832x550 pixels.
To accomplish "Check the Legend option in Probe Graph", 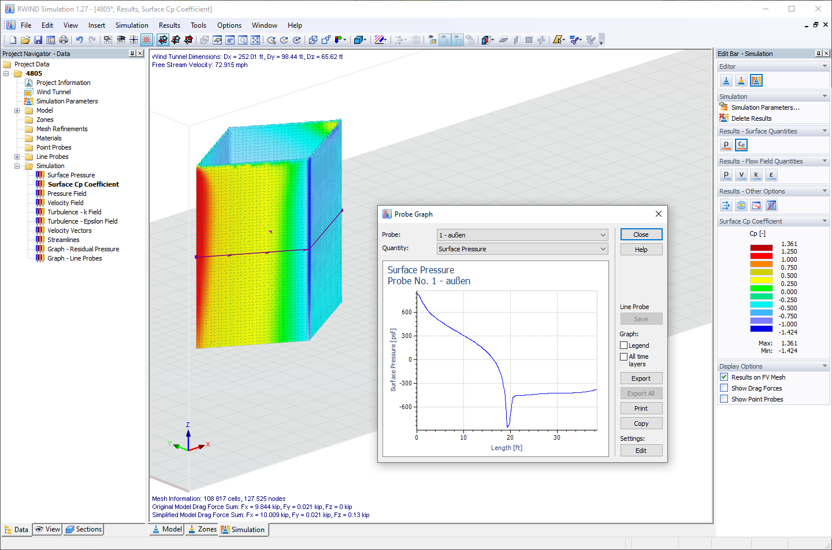I will [622, 345].
